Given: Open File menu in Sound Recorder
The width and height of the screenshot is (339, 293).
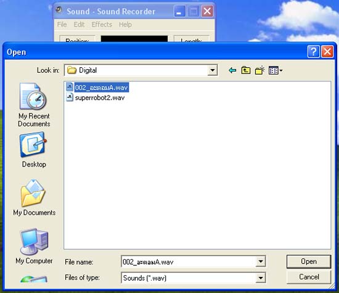Looking at the screenshot, I should point(62,25).
